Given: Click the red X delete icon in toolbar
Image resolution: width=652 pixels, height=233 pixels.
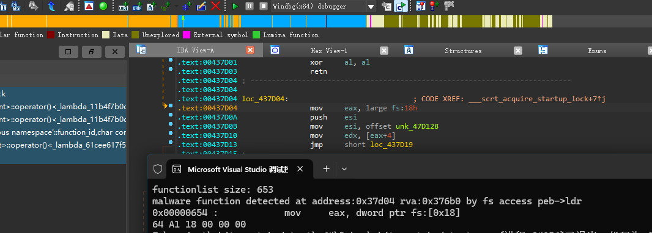Looking at the screenshot, I should [x=215, y=6].
